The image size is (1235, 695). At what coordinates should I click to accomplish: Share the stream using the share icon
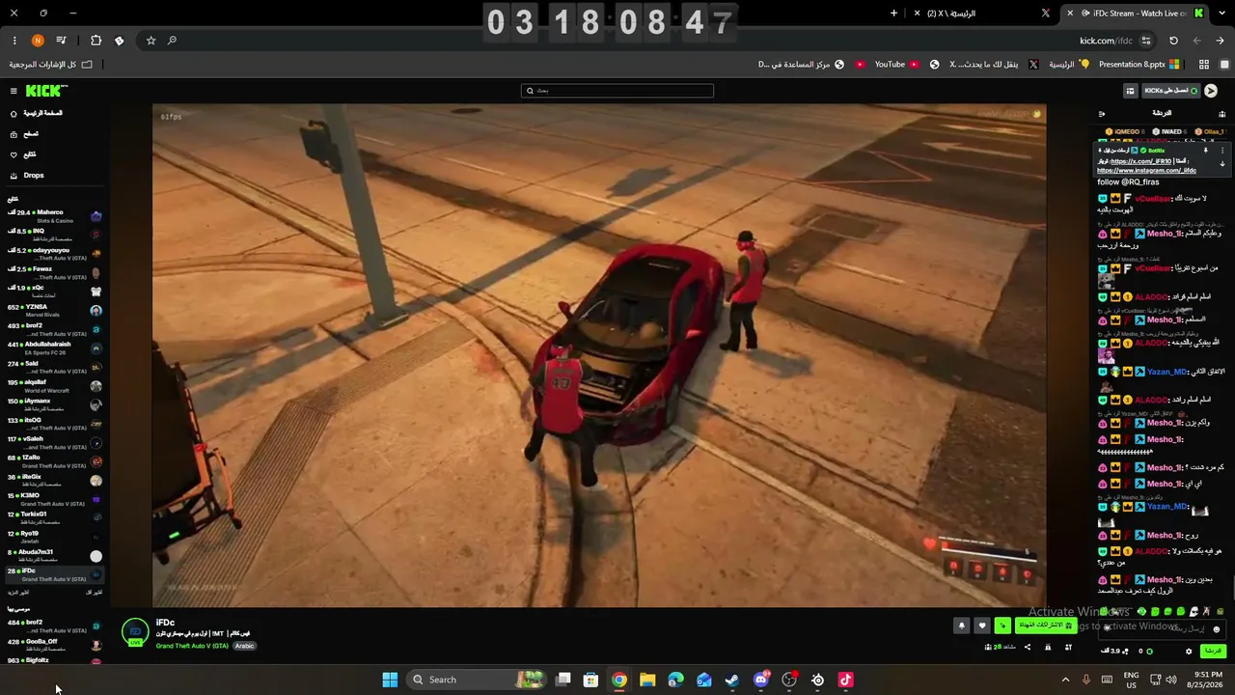click(1027, 647)
